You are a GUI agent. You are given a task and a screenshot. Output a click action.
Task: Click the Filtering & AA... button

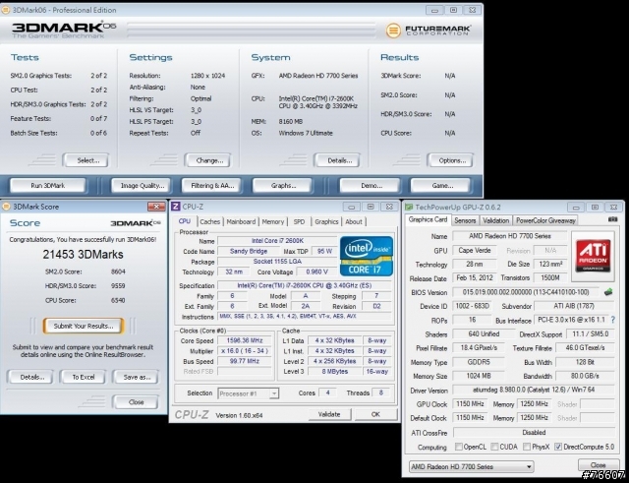point(212,186)
